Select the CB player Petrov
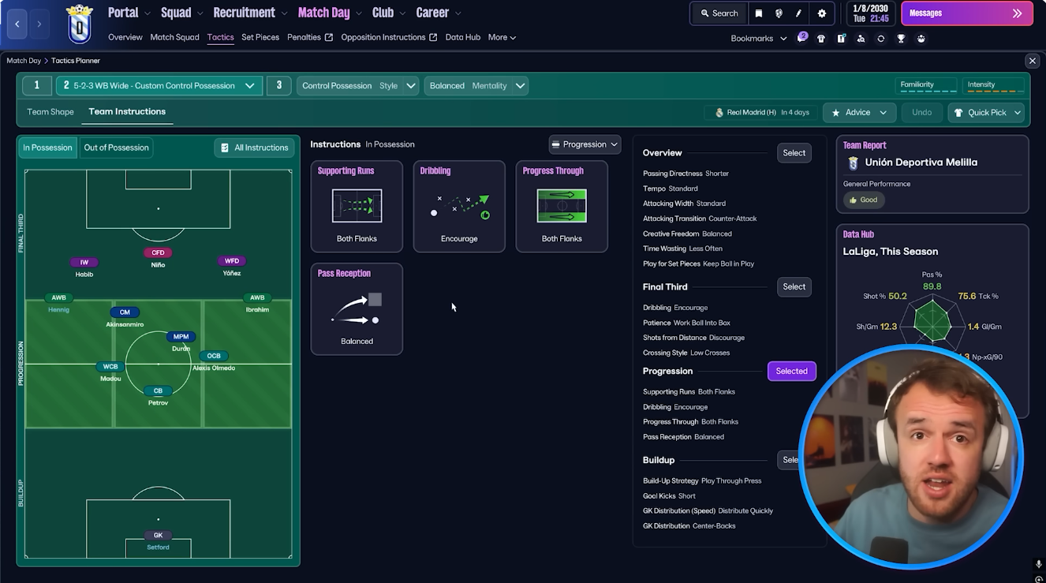 pos(158,396)
